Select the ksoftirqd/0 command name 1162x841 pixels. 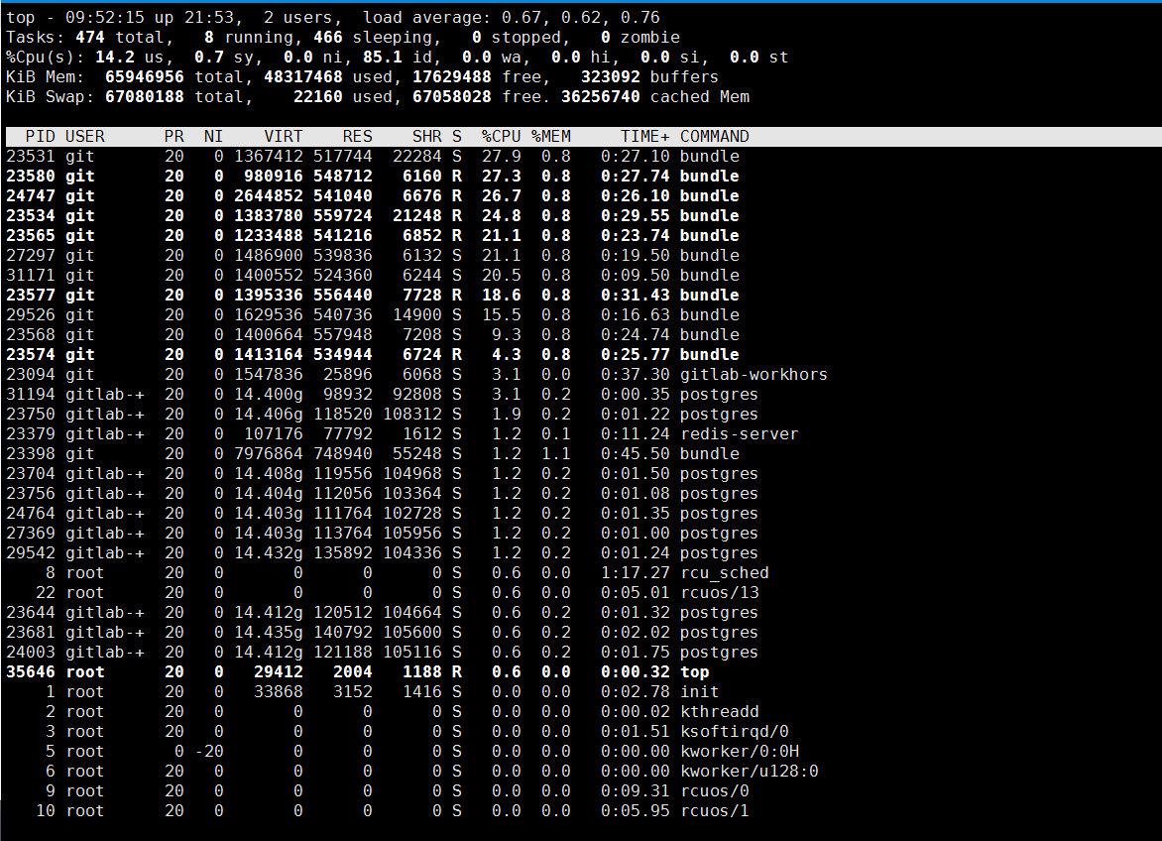(x=735, y=732)
